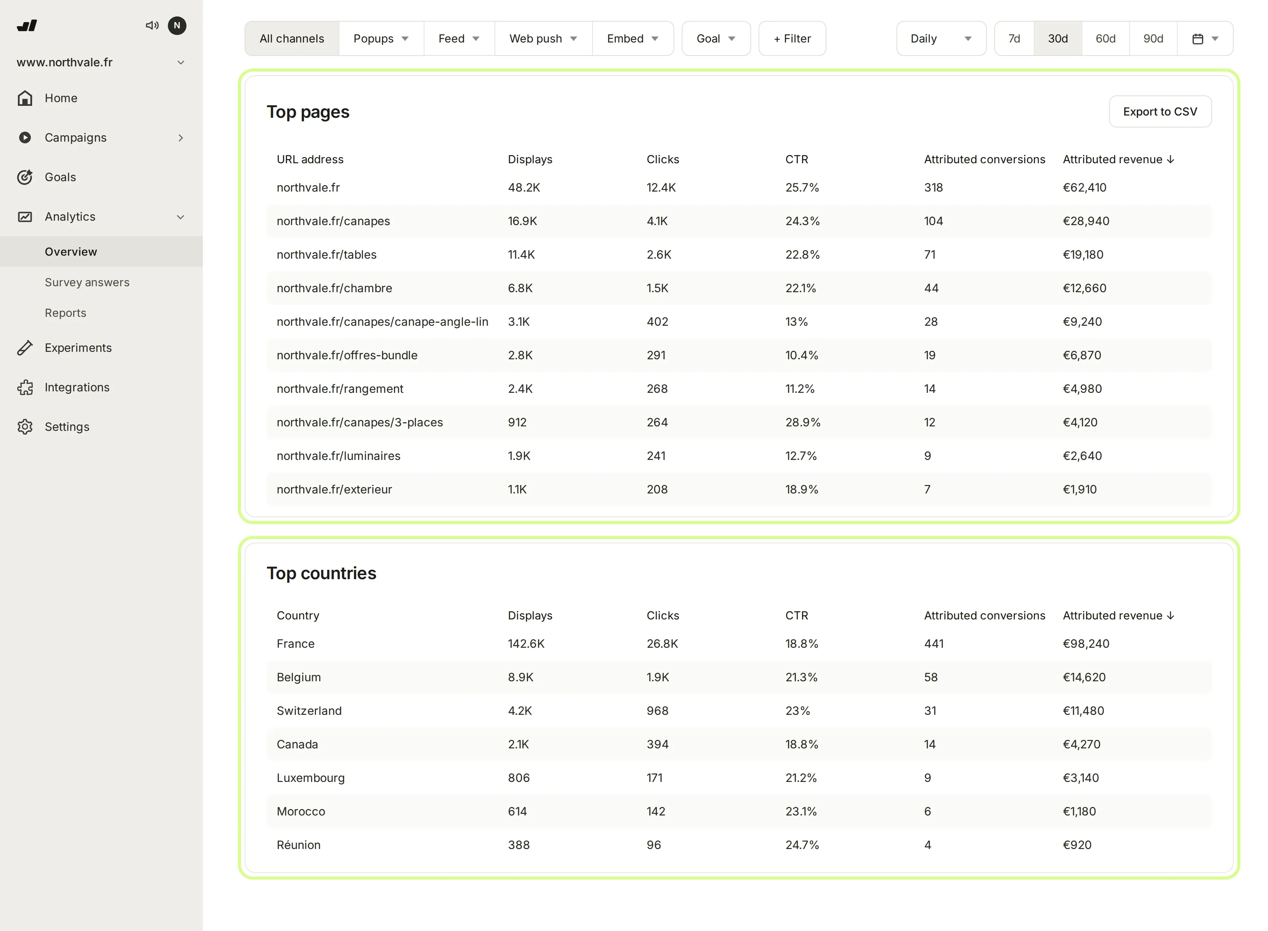Expand the Campaigns submenu chevron
1268x931 pixels.
[181, 138]
